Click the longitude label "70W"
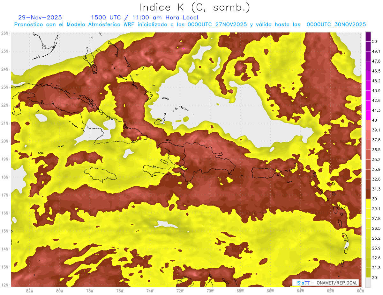This screenshot has width=383, height=295. click(x=210, y=291)
